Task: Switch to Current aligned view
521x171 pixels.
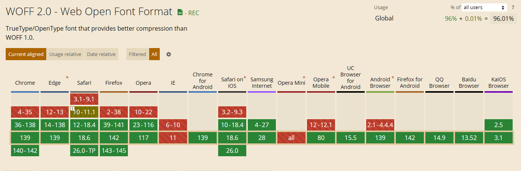Action: pos(26,54)
